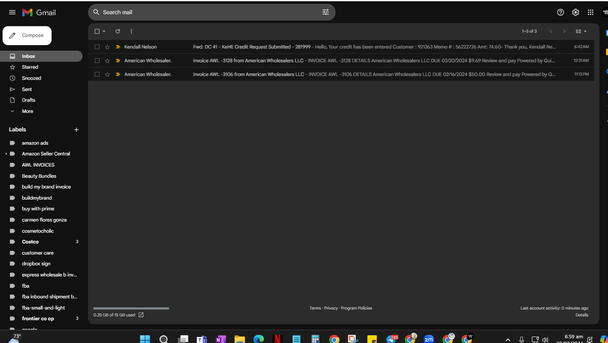Open the Windows Start menu
The image size is (608, 343).
point(145,339)
